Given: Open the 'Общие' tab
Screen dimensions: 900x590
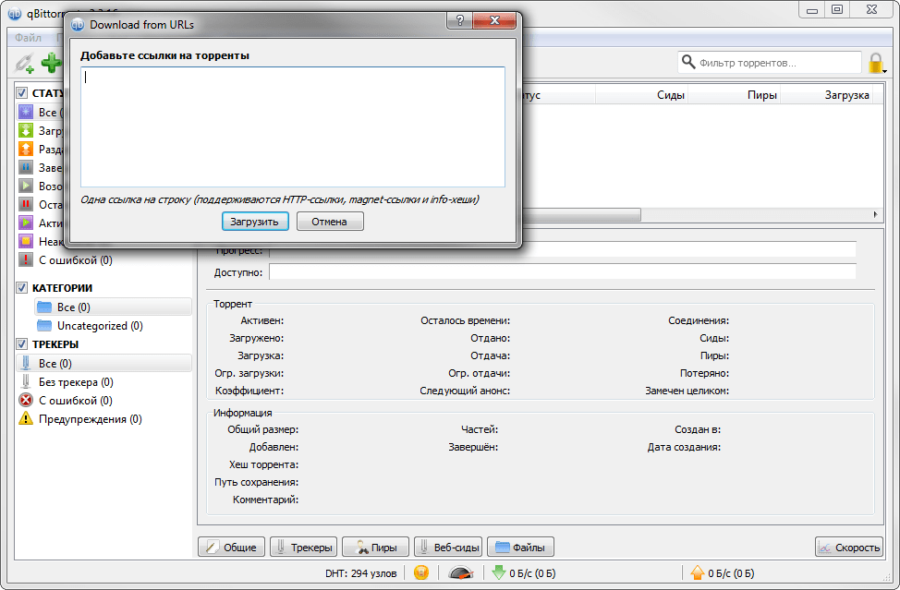Looking at the screenshot, I should pos(231,547).
